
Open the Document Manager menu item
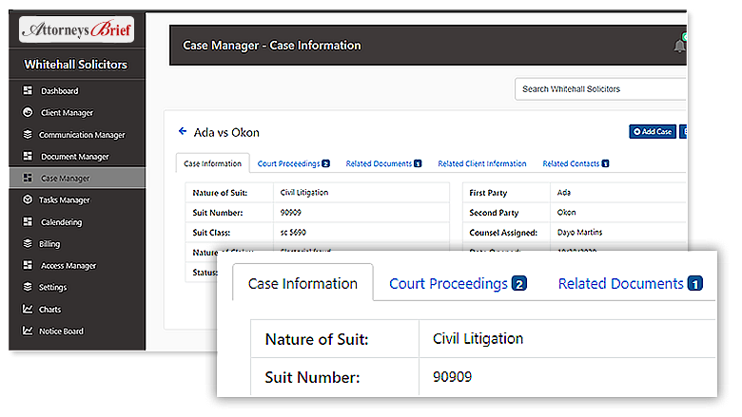coord(74,157)
